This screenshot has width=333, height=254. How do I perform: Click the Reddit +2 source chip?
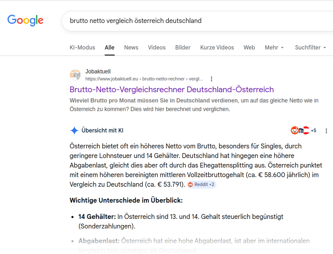(x=201, y=184)
